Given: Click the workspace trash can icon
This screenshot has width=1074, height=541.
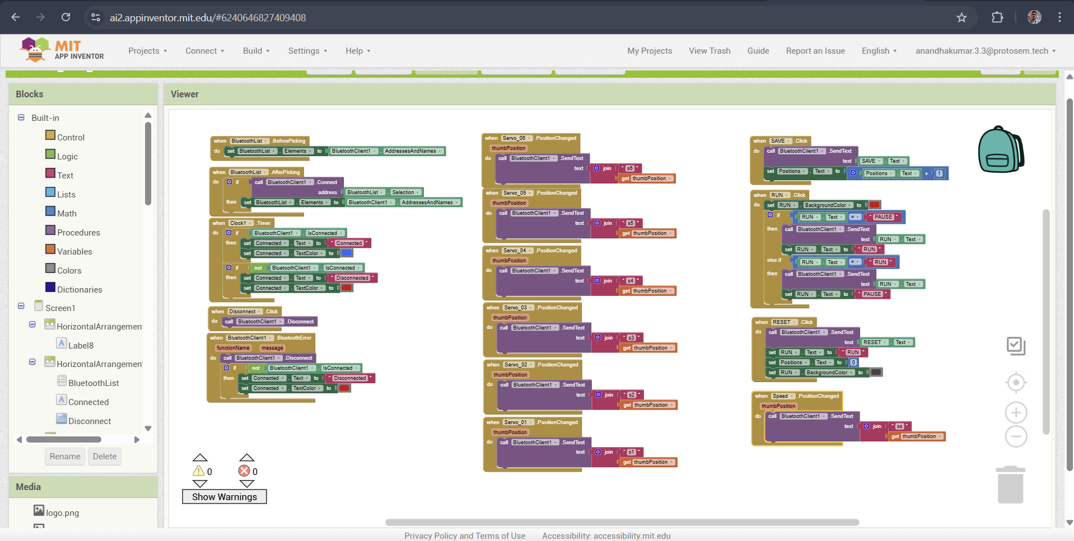Looking at the screenshot, I should 1010,485.
